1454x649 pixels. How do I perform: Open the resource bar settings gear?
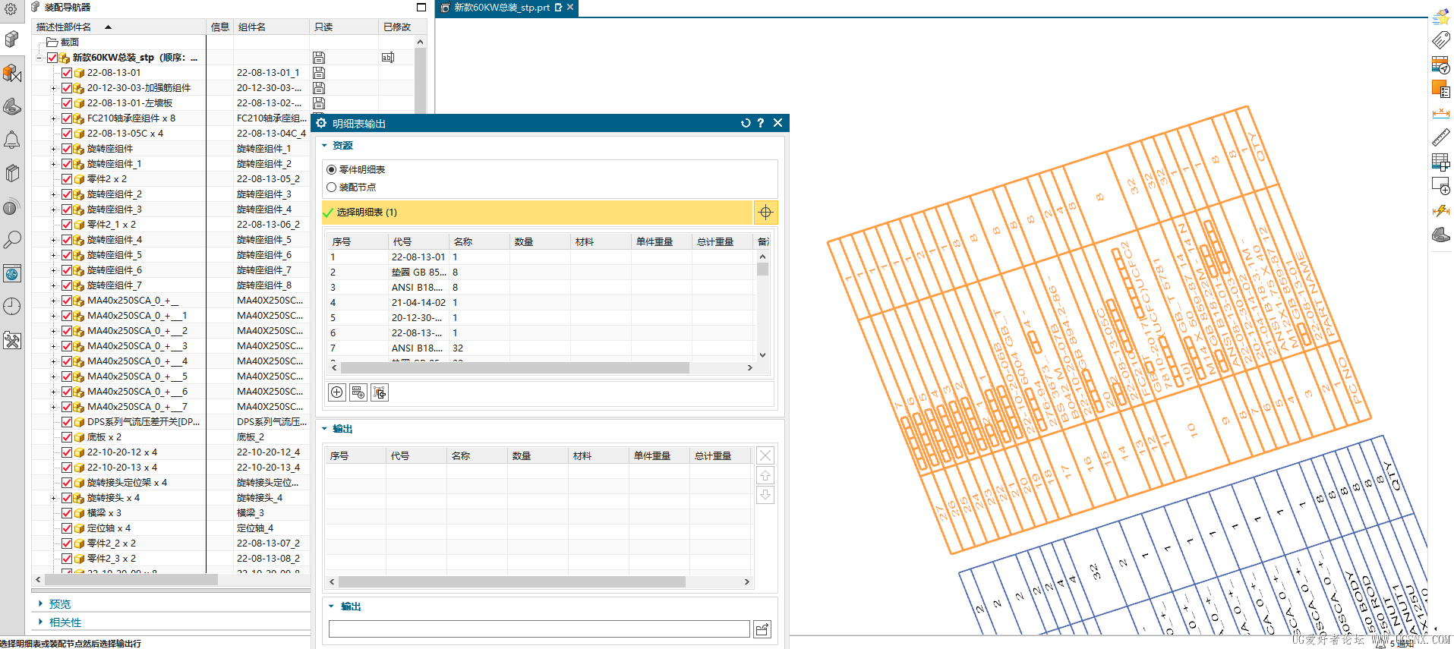11,9
